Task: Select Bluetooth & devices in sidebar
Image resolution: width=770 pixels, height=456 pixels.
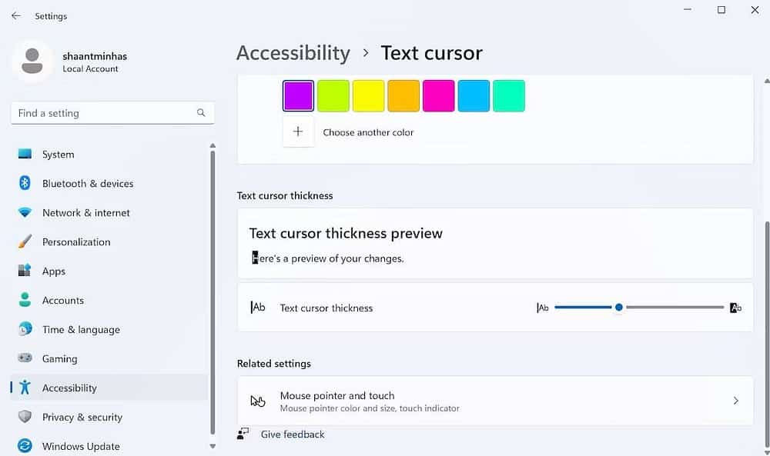Action: pyautogui.click(x=87, y=183)
